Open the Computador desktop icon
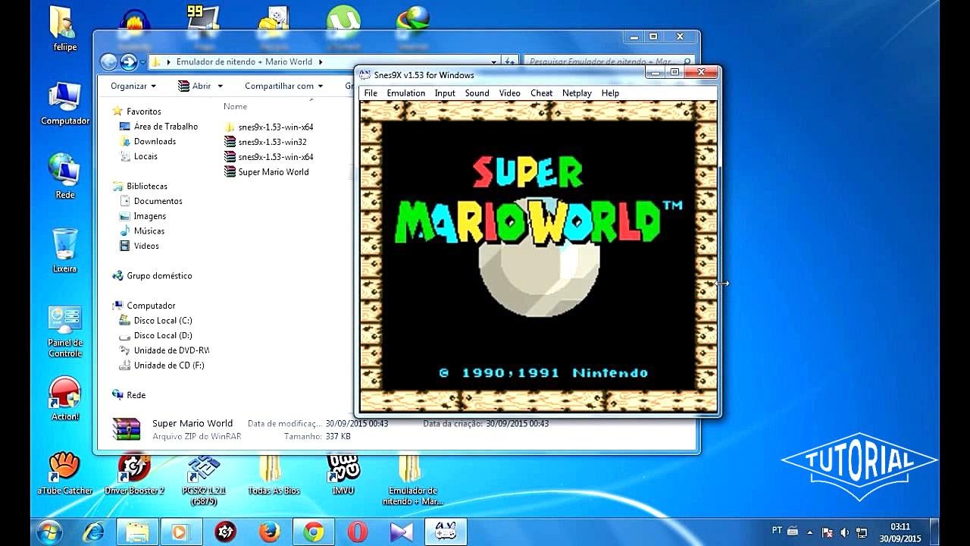The width and height of the screenshot is (970, 546). (x=65, y=103)
